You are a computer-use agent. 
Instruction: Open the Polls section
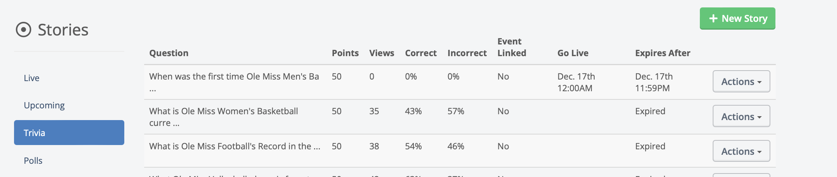33,161
